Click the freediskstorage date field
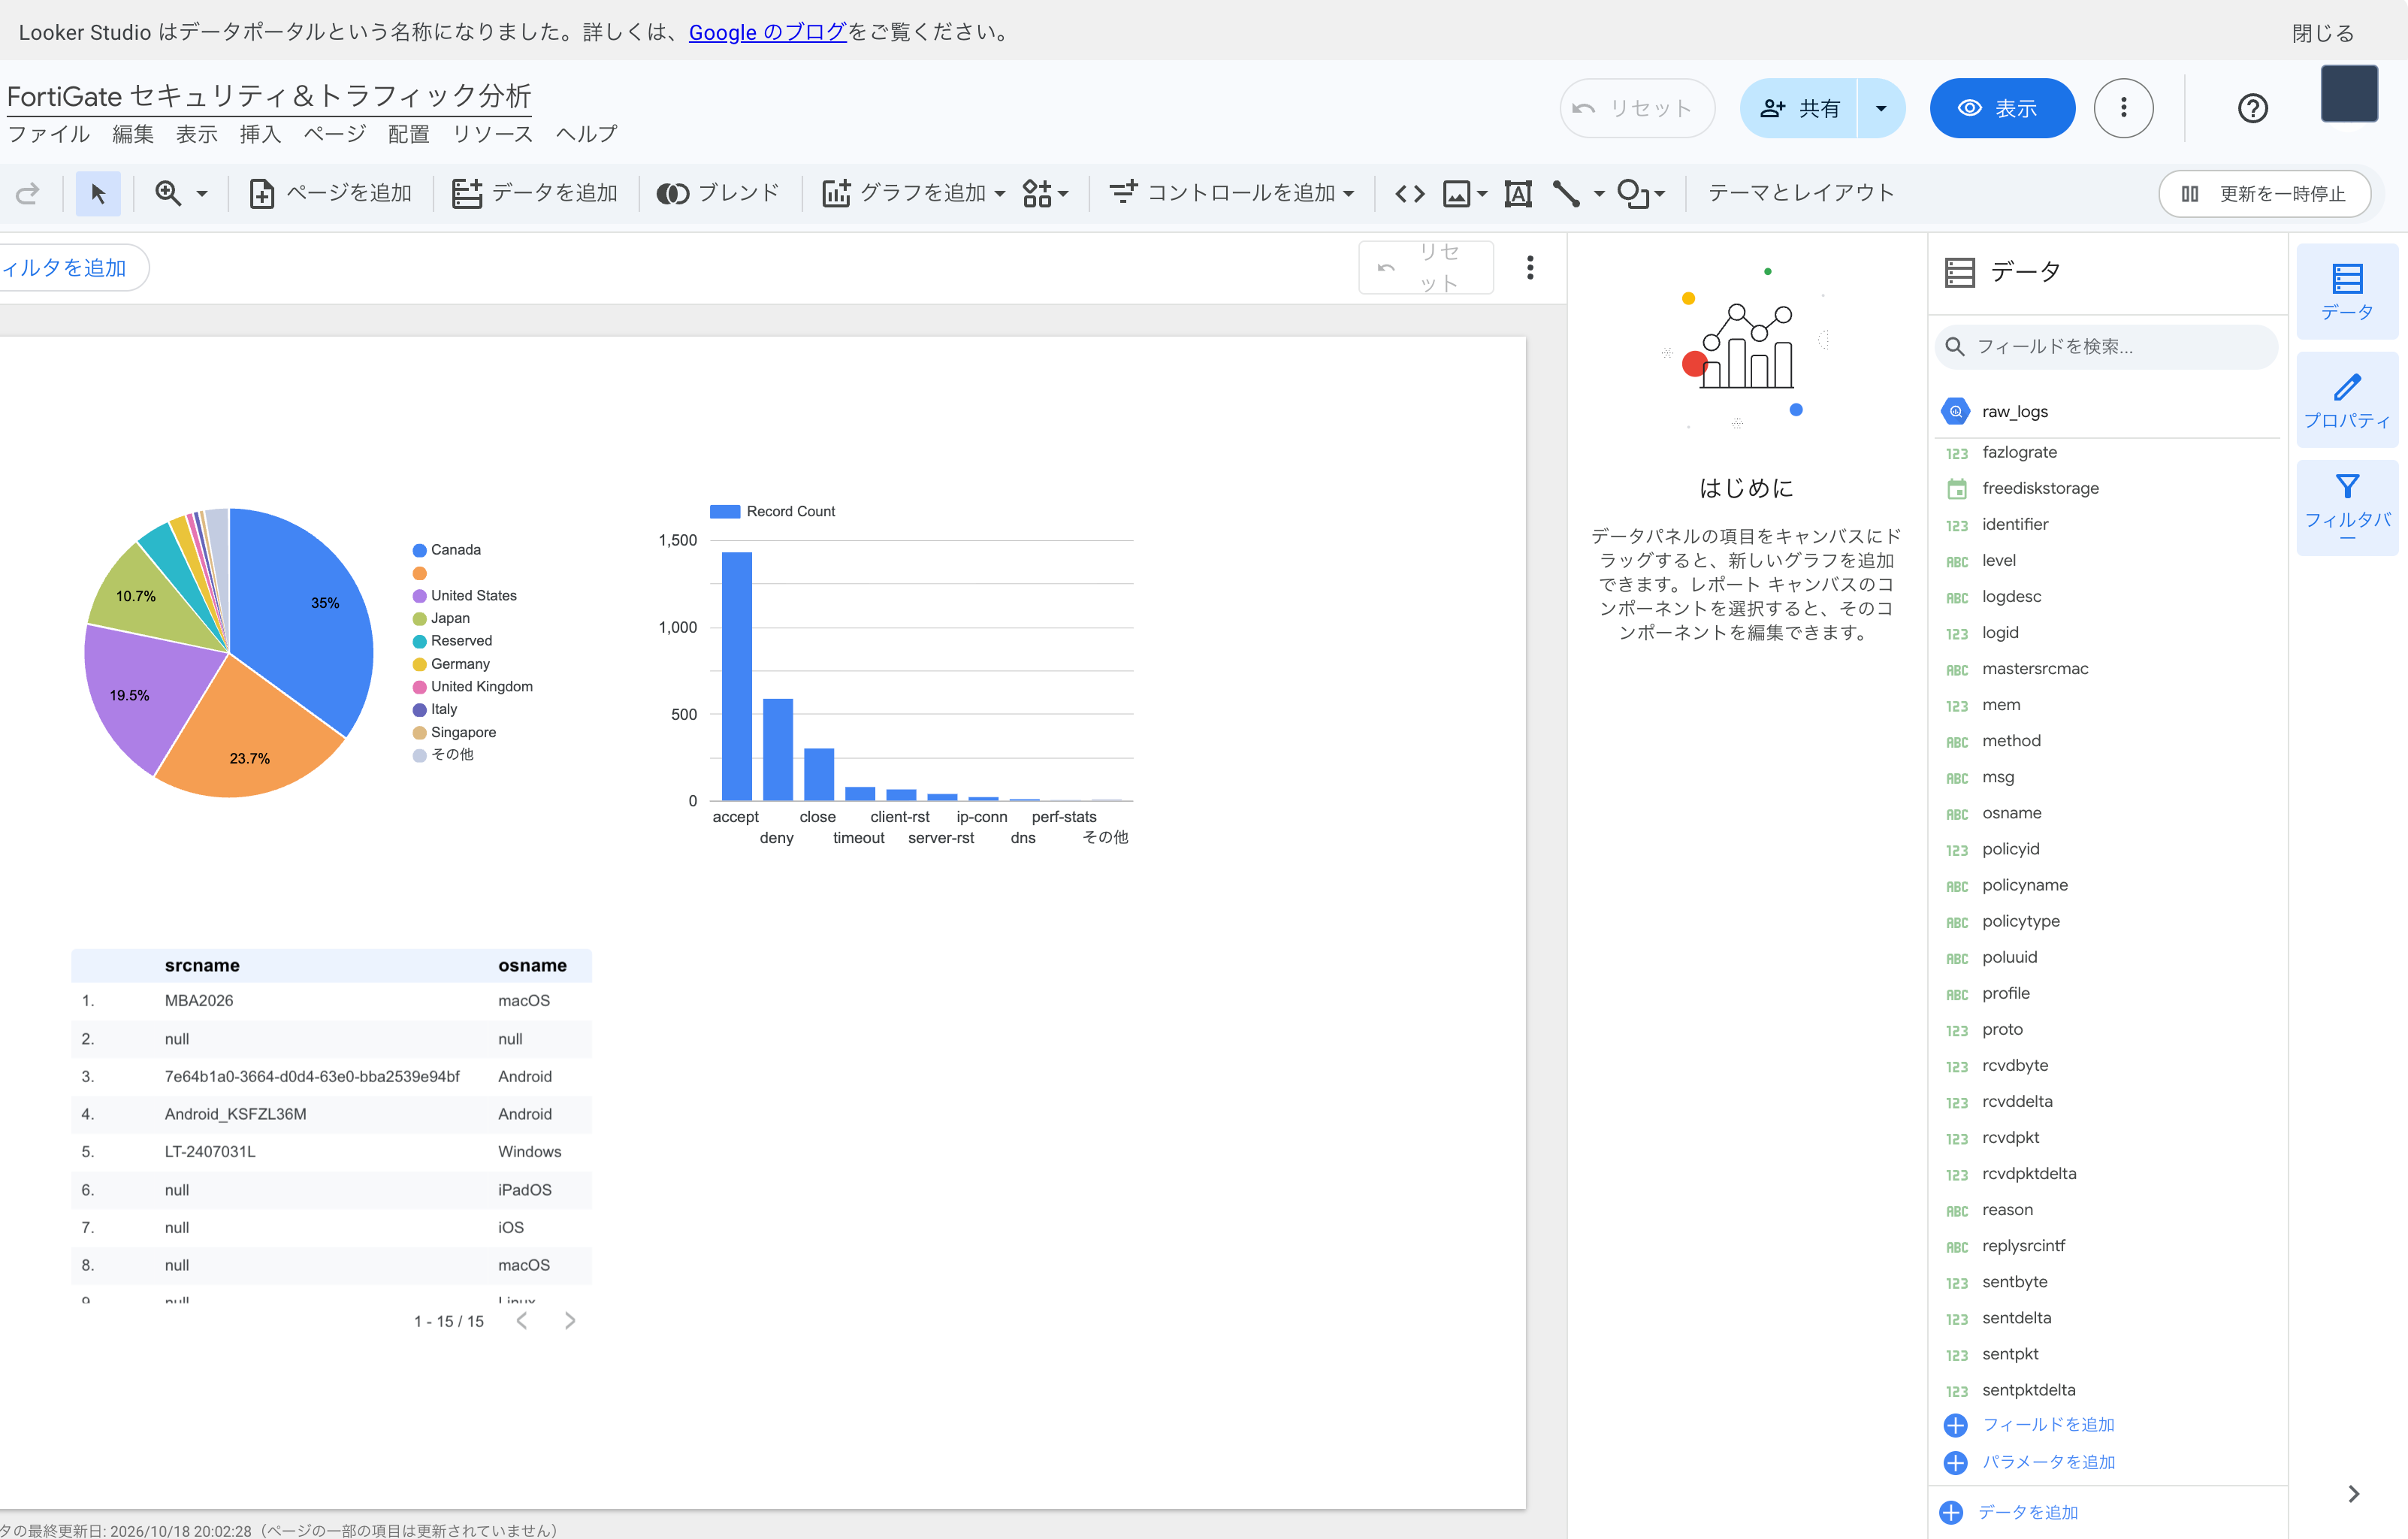This screenshot has height=1539, width=2408. pos(2107,488)
